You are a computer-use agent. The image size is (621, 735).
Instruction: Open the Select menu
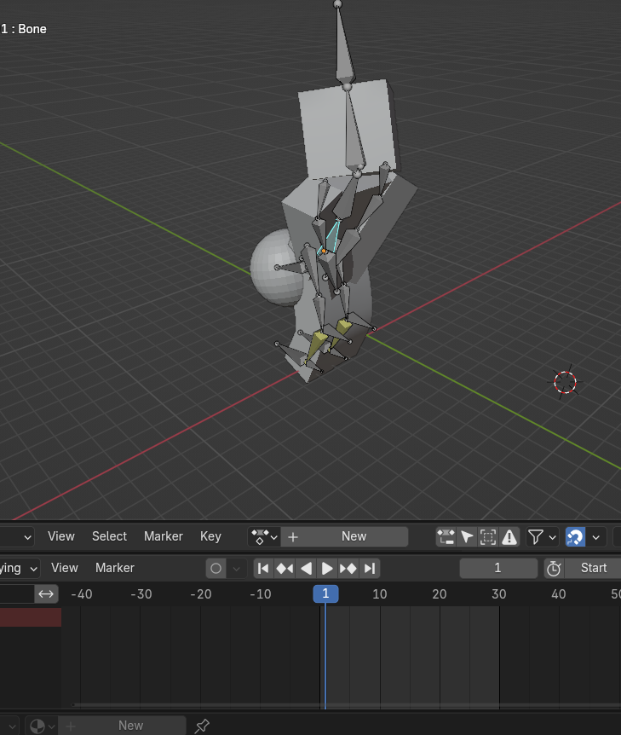coord(109,536)
